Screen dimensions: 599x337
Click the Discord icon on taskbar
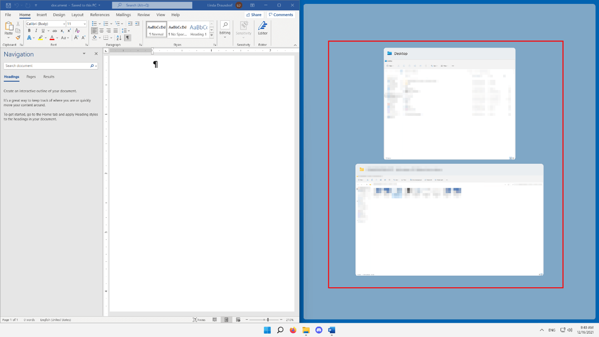[319, 330]
